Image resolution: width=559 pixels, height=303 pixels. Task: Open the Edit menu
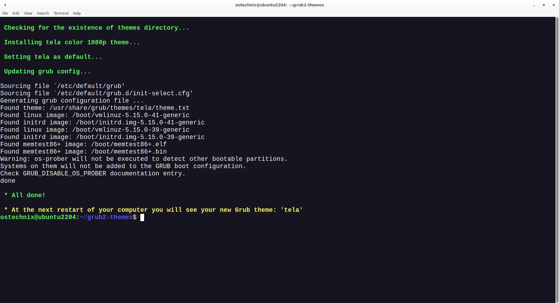[x=16, y=13]
